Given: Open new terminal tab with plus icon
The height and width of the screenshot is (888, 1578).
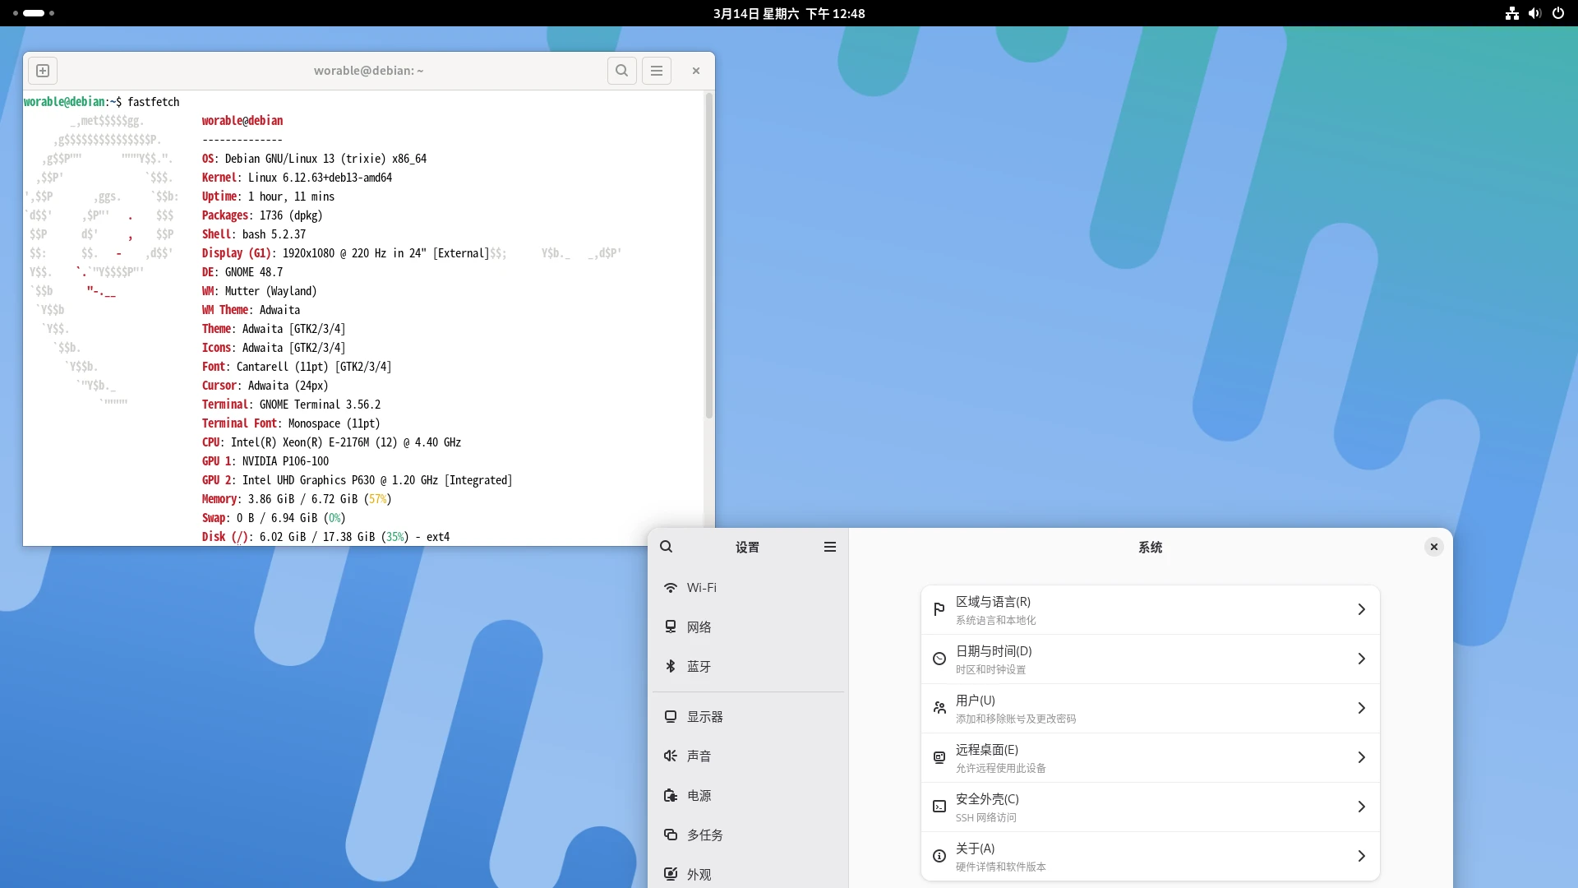Looking at the screenshot, I should [43, 71].
